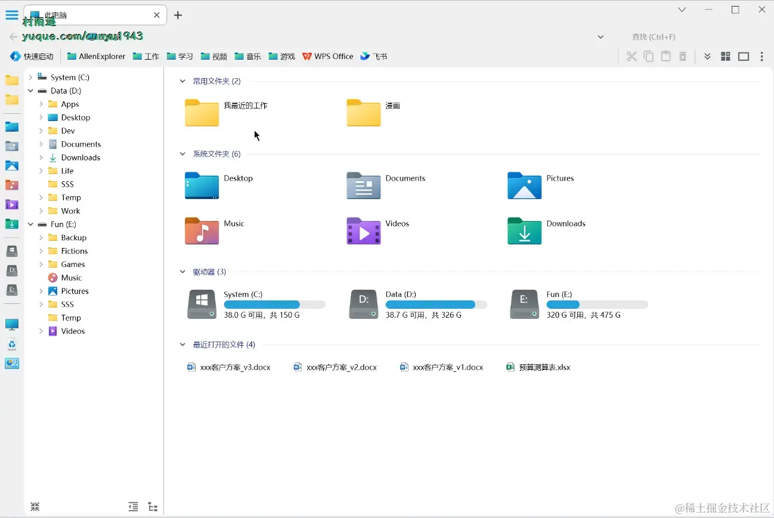Open the 快速启动 quick launch icon

(x=32, y=57)
